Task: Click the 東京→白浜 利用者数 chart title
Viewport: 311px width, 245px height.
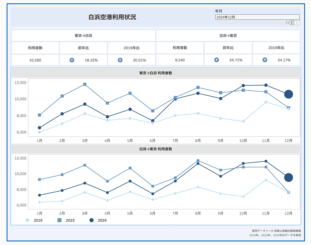Action: 155,73
